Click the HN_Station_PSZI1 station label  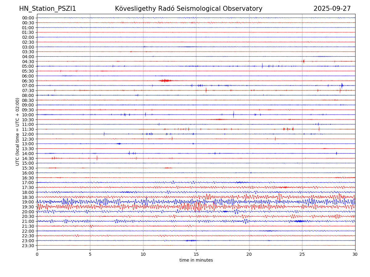tap(47, 9)
